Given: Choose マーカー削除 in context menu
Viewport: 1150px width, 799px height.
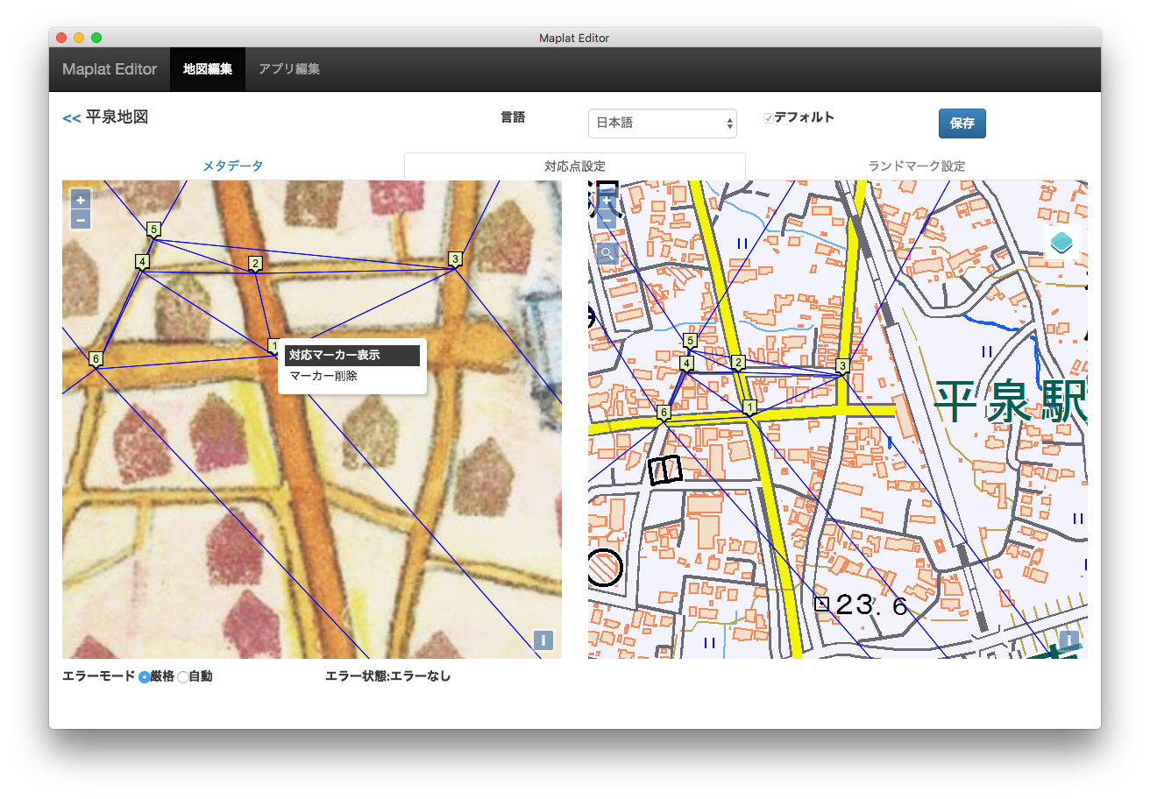Looking at the screenshot, I should point(351,376).
